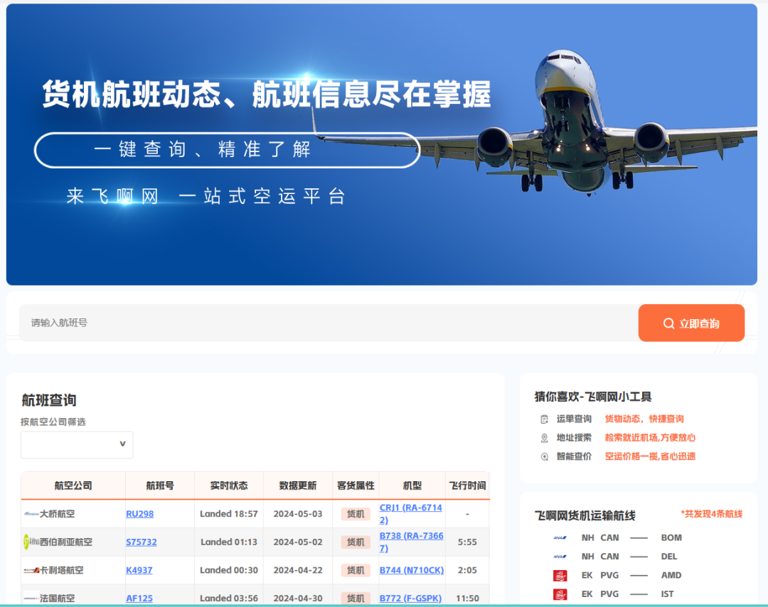Open the 按航空公司筛选 airline dropdown
The width and height of the screenshot is (768, 607).
[x=77, y=444]
